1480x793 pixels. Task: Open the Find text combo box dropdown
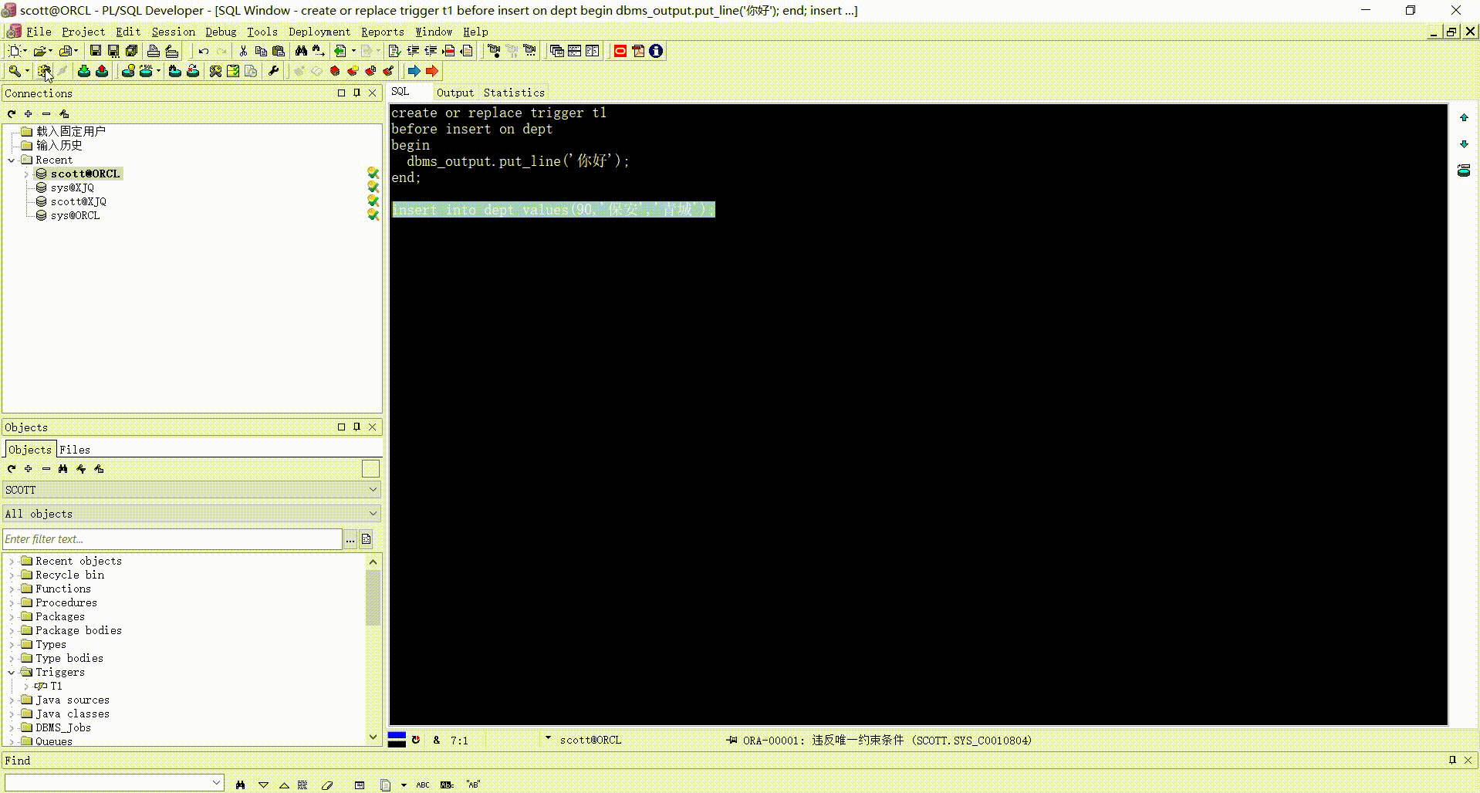[x=216, y=783]
